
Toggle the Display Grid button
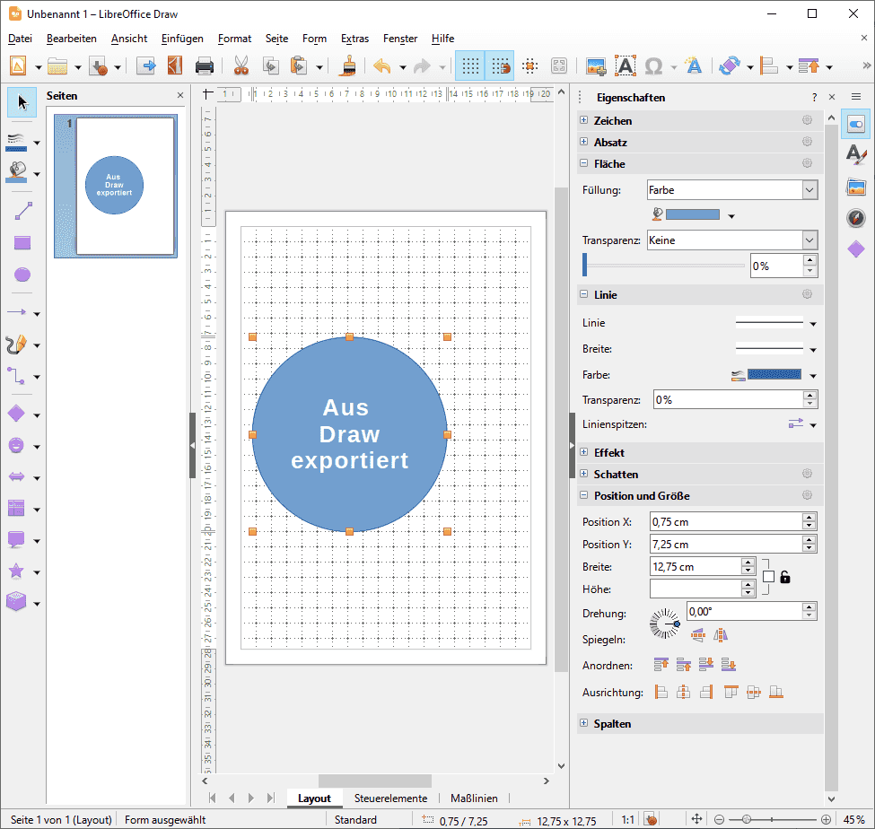click(470, 66)
